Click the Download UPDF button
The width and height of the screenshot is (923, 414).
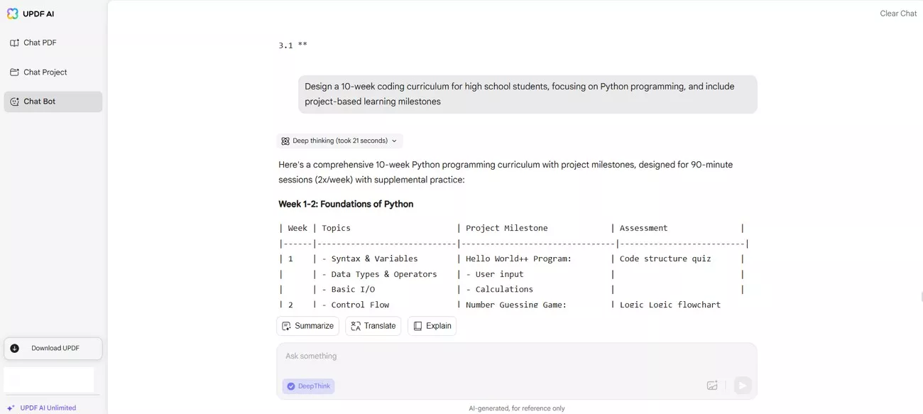click(x=53, y=348)
